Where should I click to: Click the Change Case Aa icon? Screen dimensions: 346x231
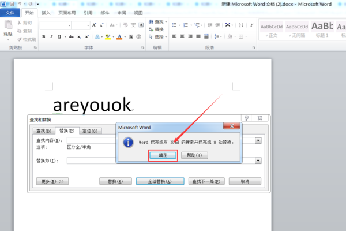112,25
